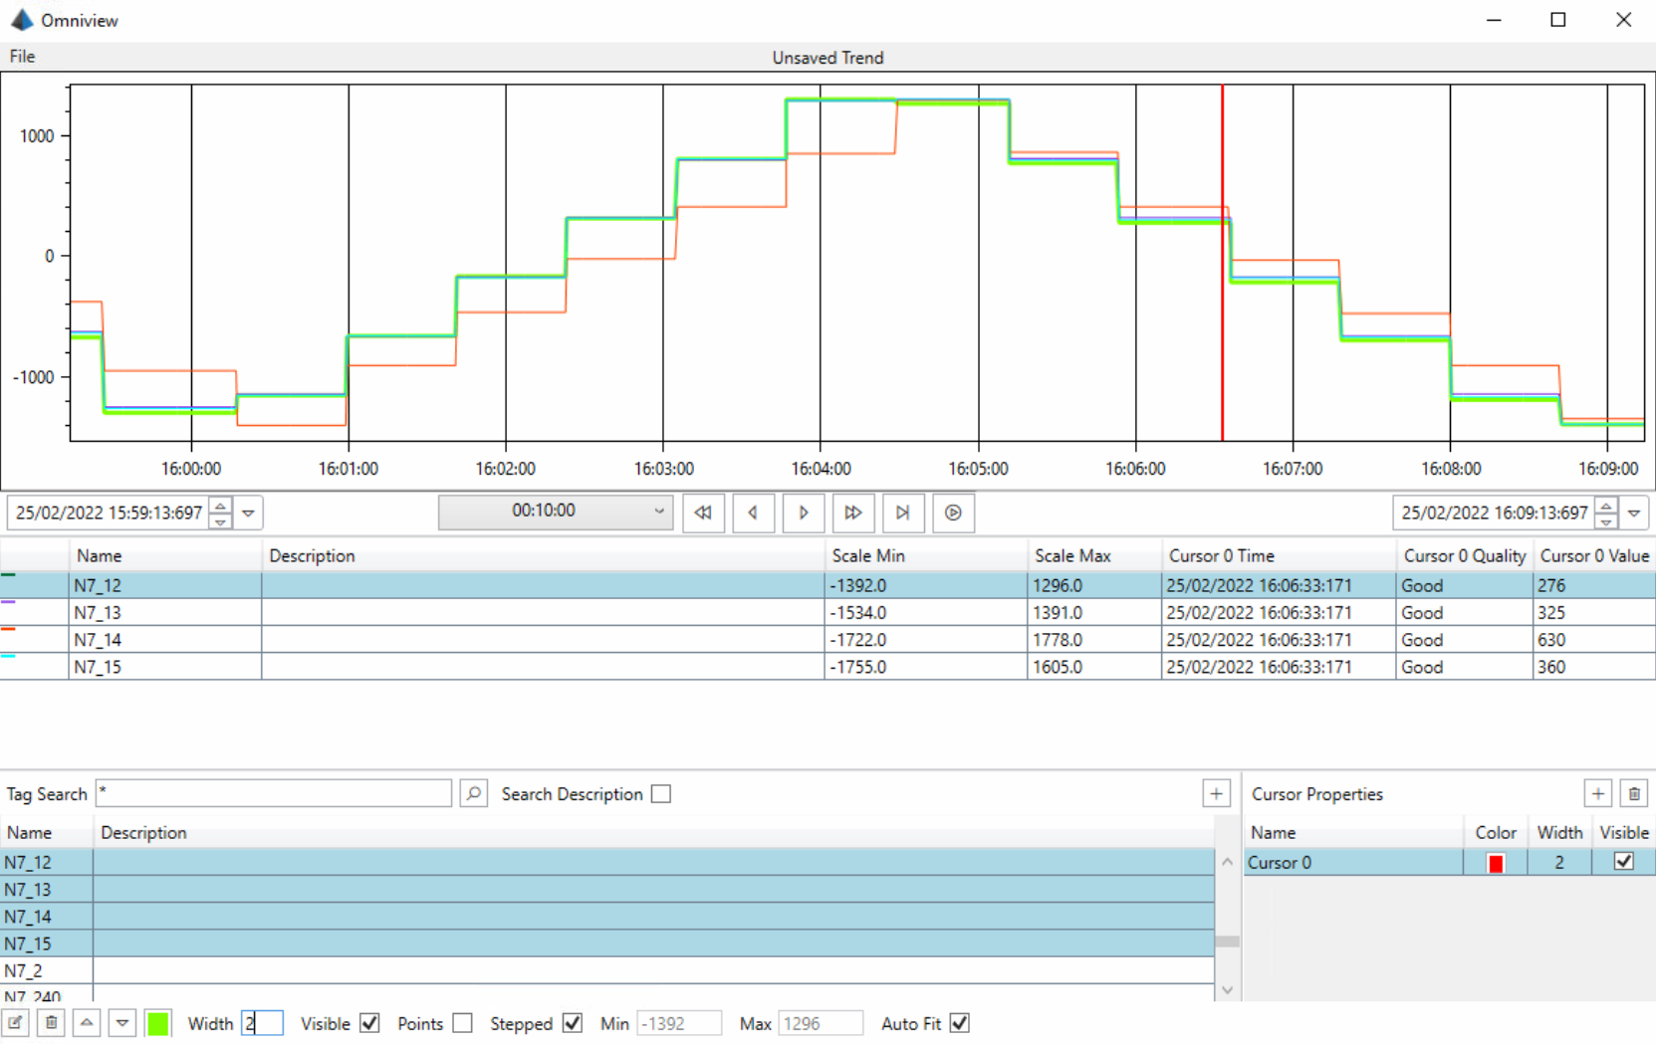The width and height of the screenshot is (1656, 1044).
Task: Select the N7_14 row in trend table
Action: point(828,639)
